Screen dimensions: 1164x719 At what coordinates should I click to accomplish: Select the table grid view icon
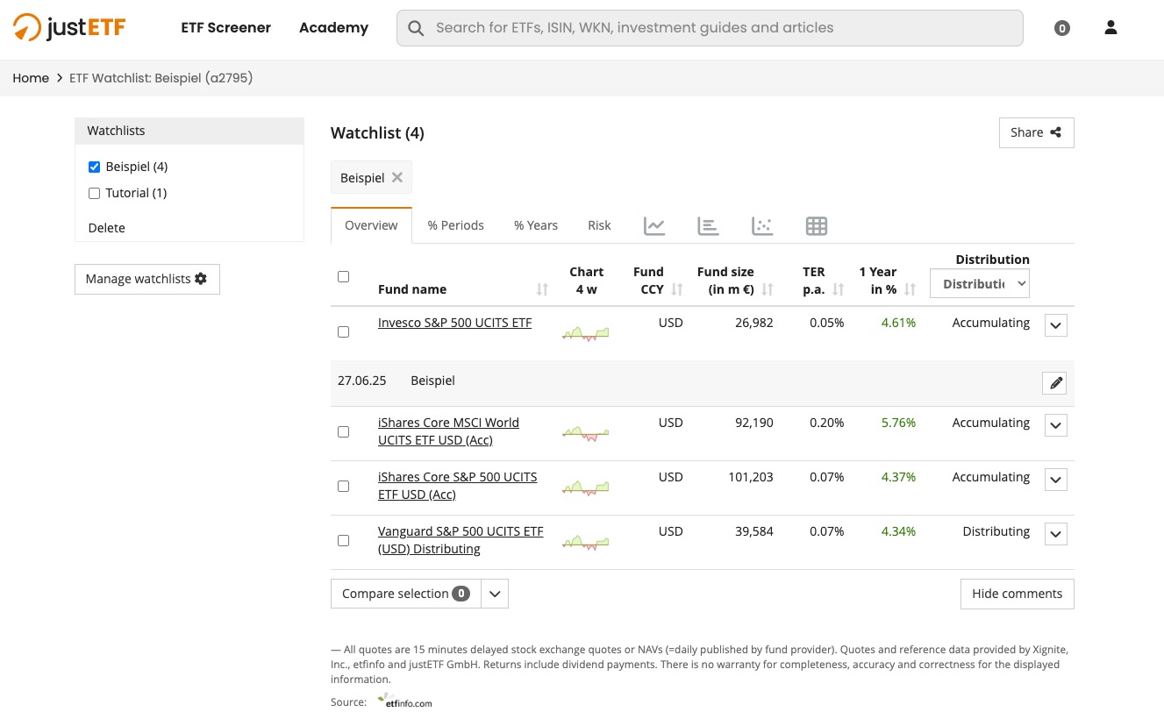(817, 226)
